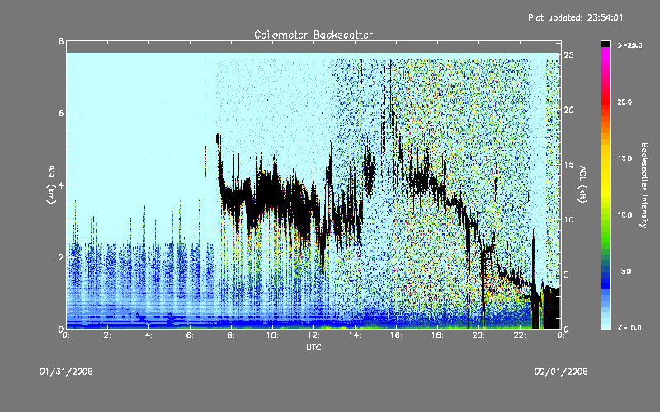This screenshot has width=660, height=412.
Task: Click the "6:" UTC hour tick label
Action: [191, 335]
